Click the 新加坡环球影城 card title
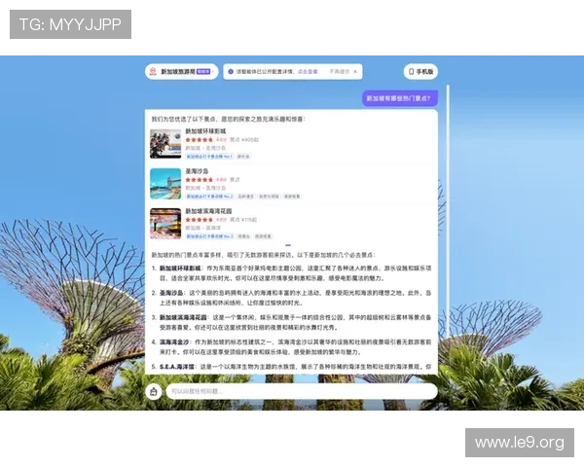Image resolution: width=584 pixels, height=467 pixels. coord(205,131)
